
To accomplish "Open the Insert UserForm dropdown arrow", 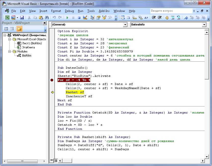I will (17, 18).
